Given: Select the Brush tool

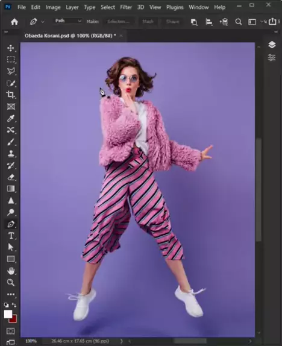Looking at the screenshot, I should coord(11,142).
